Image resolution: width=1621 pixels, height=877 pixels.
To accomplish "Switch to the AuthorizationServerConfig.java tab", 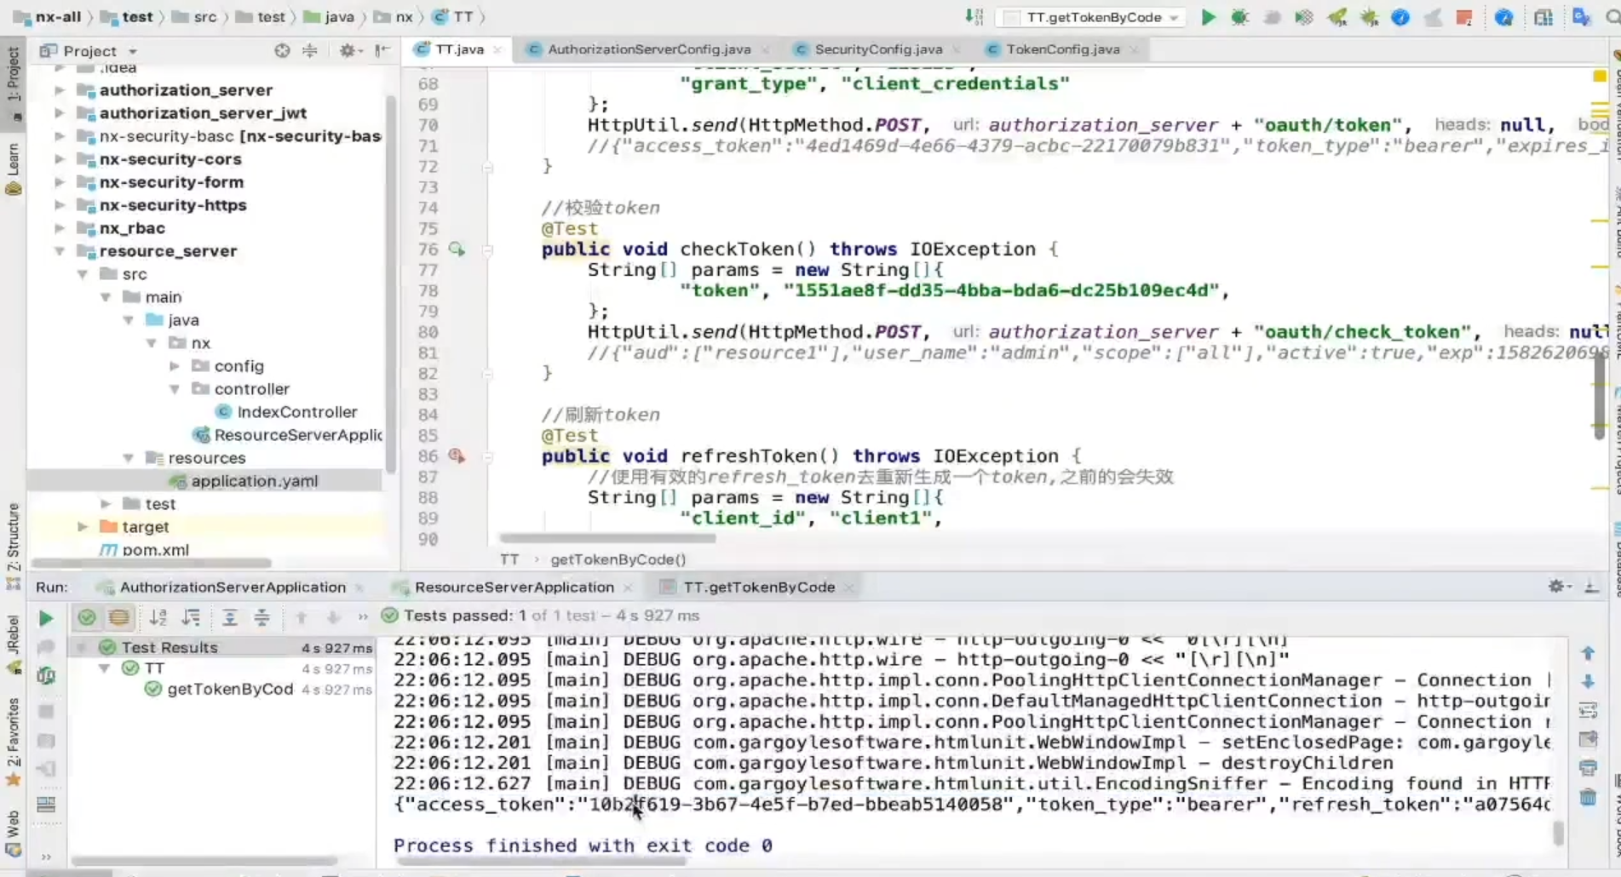I will pyautogui.click(x=648, y=49).
